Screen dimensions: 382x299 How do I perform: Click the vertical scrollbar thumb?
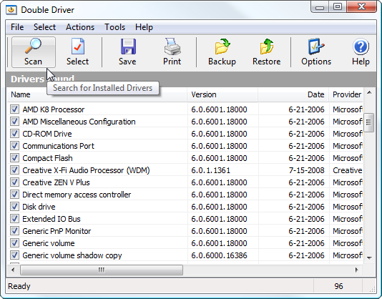pyautogui.click(x=369, y=122)
